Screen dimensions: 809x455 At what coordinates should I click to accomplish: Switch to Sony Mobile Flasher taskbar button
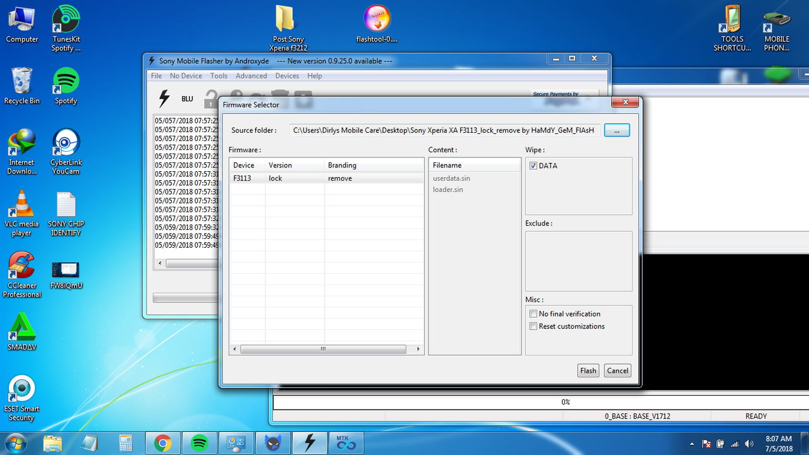310,443
